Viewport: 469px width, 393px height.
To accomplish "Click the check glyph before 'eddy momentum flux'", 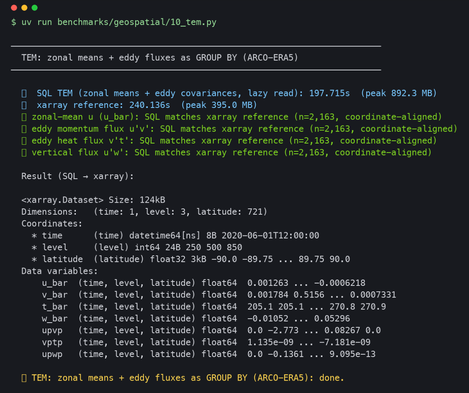I will click(x=24, y=129).
